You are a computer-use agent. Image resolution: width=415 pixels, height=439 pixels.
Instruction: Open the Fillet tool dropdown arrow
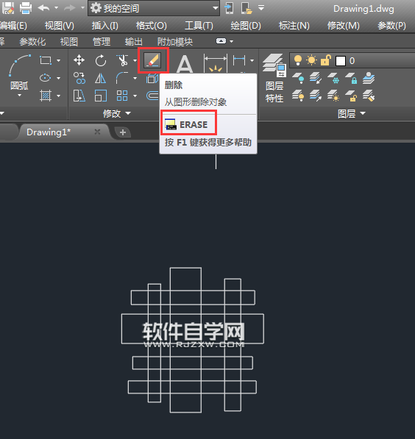coord(135,78)
